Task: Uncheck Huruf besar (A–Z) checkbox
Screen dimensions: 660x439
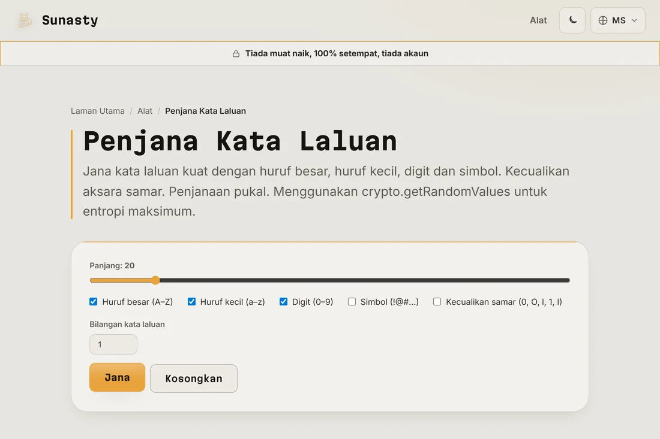Action: tap(94, 302)
